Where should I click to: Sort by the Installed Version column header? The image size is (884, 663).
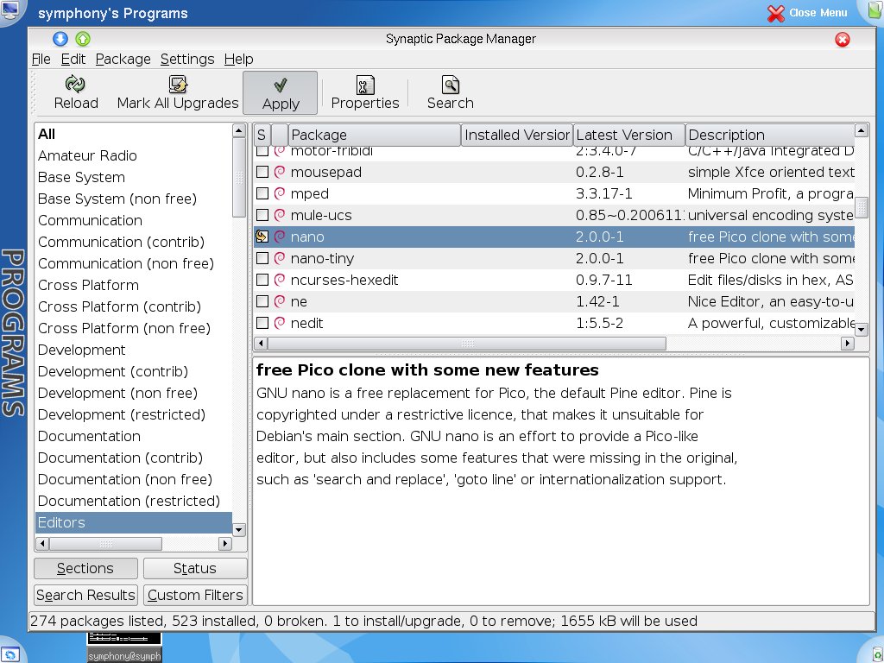point(517,135)
